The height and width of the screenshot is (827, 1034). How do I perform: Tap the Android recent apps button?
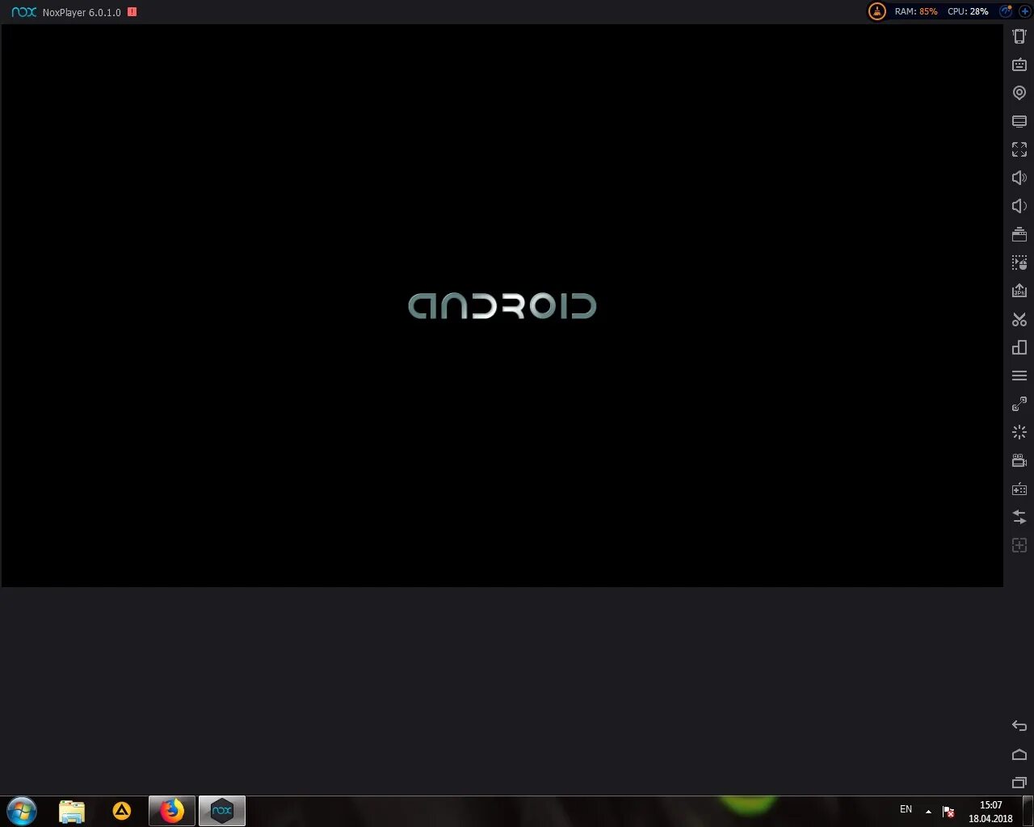1019,783
